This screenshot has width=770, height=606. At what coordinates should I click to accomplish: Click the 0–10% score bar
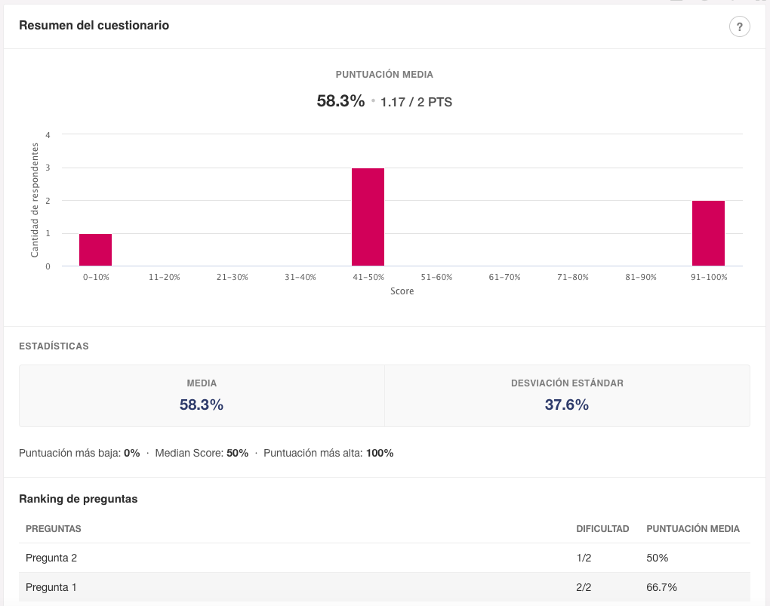95,249
